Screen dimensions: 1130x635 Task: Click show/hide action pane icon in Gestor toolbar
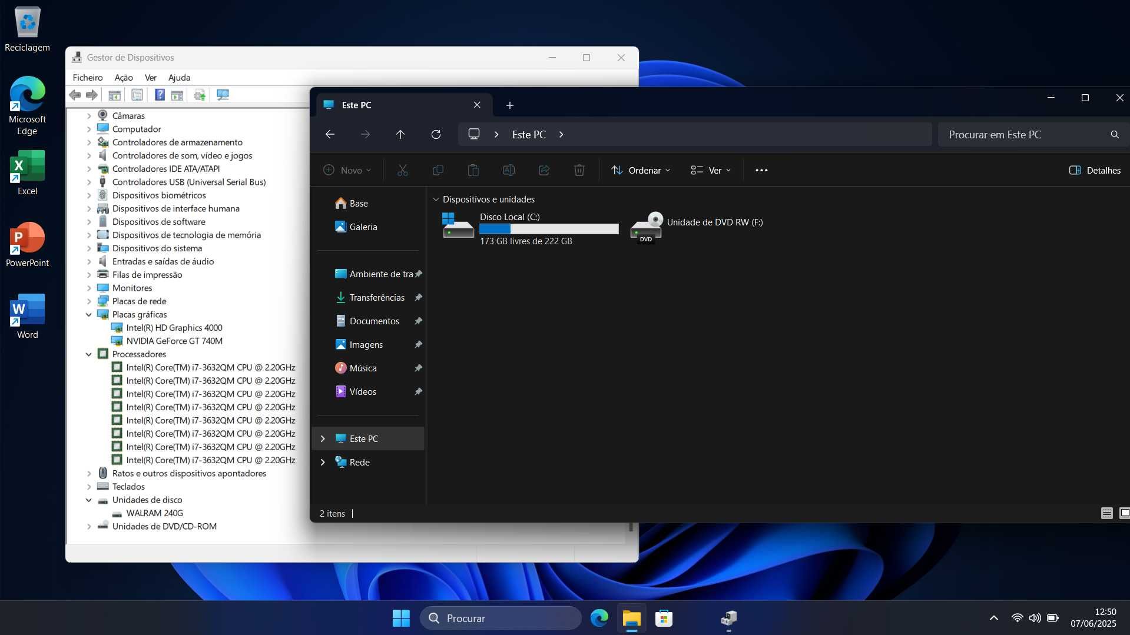[x=177, y=95]
